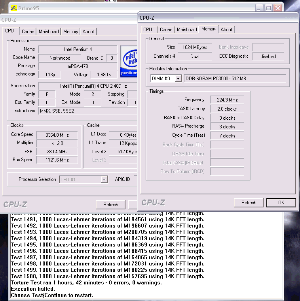Click the Intel Inside Pentium logo

129,62
